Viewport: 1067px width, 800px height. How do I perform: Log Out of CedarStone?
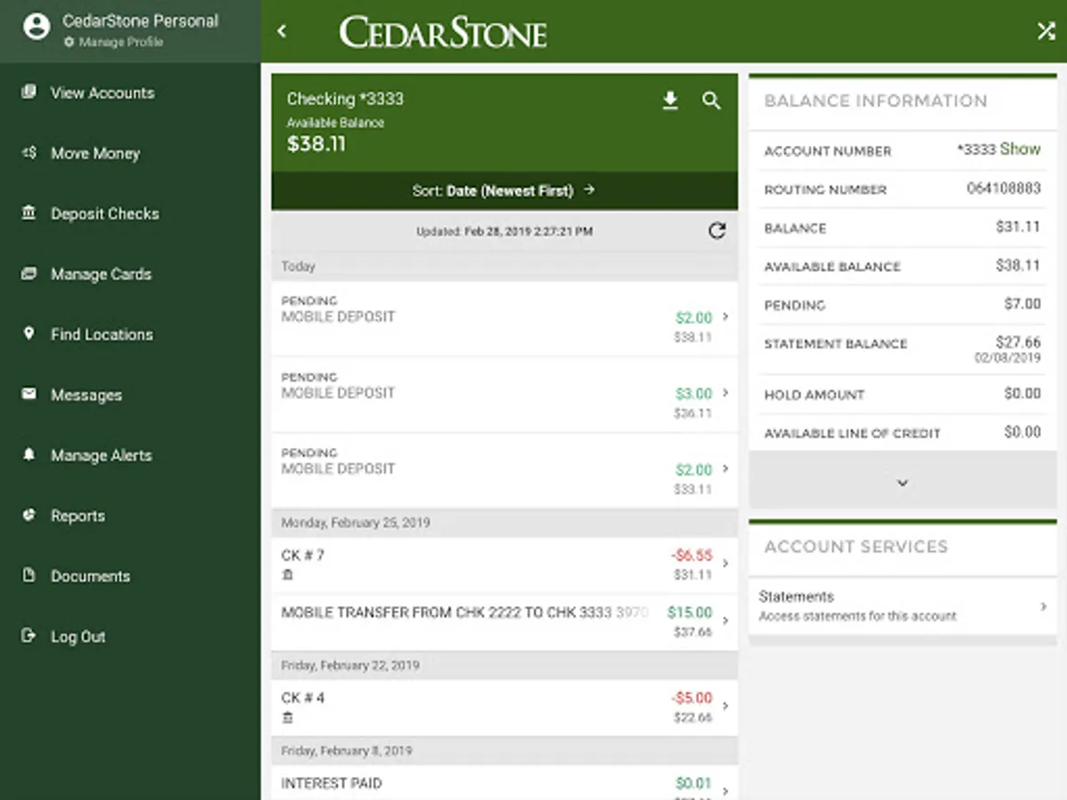coord(77,636)
